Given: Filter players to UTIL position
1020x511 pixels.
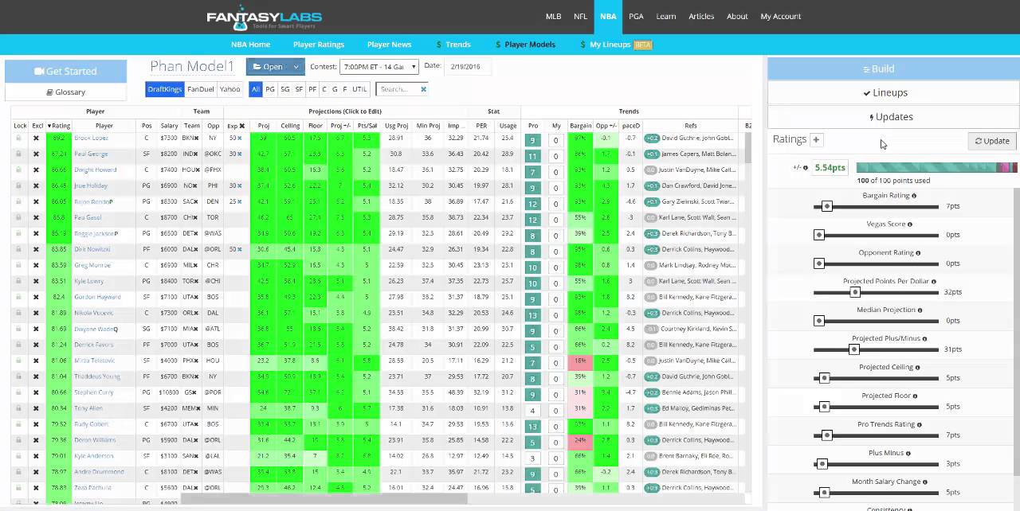Looking at the screenshot, I should click(359, 89).
